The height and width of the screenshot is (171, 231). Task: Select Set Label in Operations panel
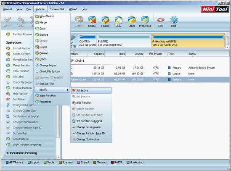(x=15, y=76)
